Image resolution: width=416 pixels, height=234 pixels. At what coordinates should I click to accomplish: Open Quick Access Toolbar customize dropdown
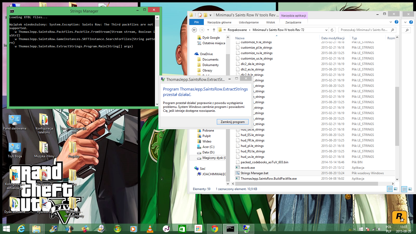pyautogui.click(x=210, y=15)
